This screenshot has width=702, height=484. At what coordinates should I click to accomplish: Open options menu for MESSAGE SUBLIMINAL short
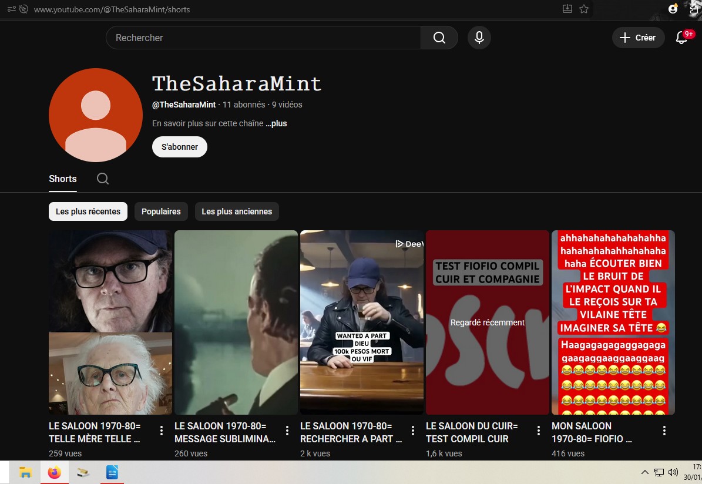tap(287, 431)
